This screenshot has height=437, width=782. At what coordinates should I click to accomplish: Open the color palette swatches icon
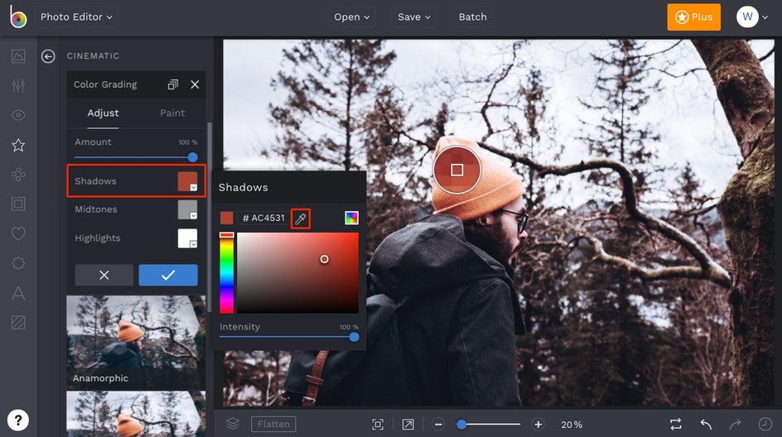click(x=351, y=218)
